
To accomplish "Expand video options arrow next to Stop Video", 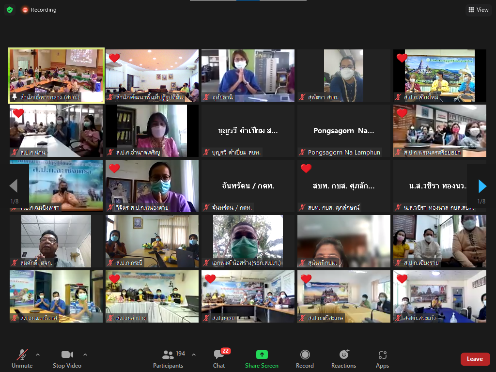I will [85, 355].
